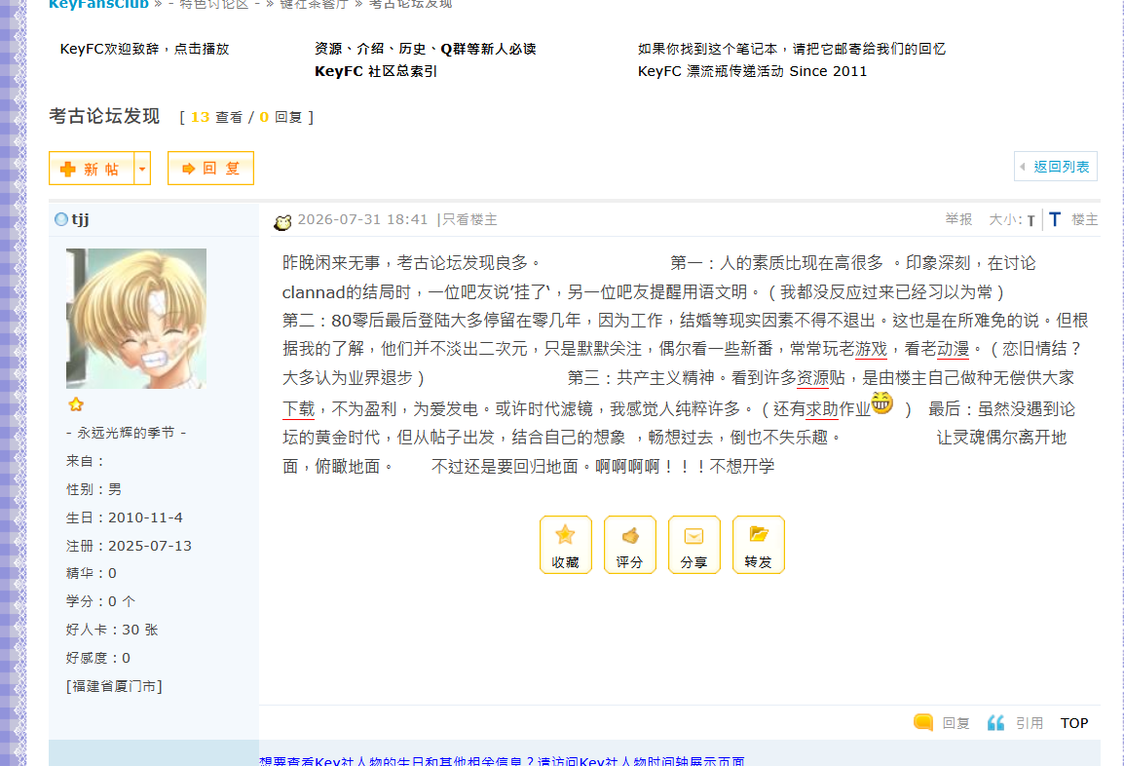Jump to TOP of page
This screenshot has height=766, width=1124.
[1073, 723]
